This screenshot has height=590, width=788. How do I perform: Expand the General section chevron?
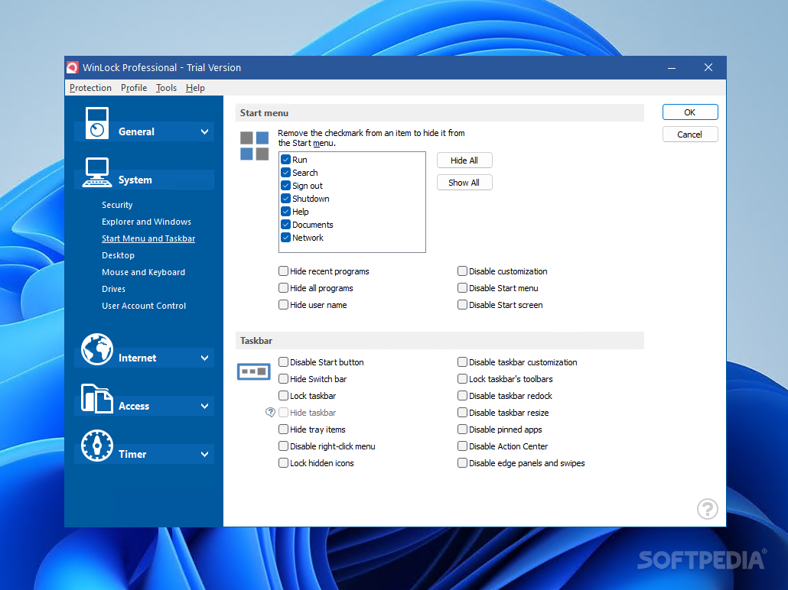point(204,132)
